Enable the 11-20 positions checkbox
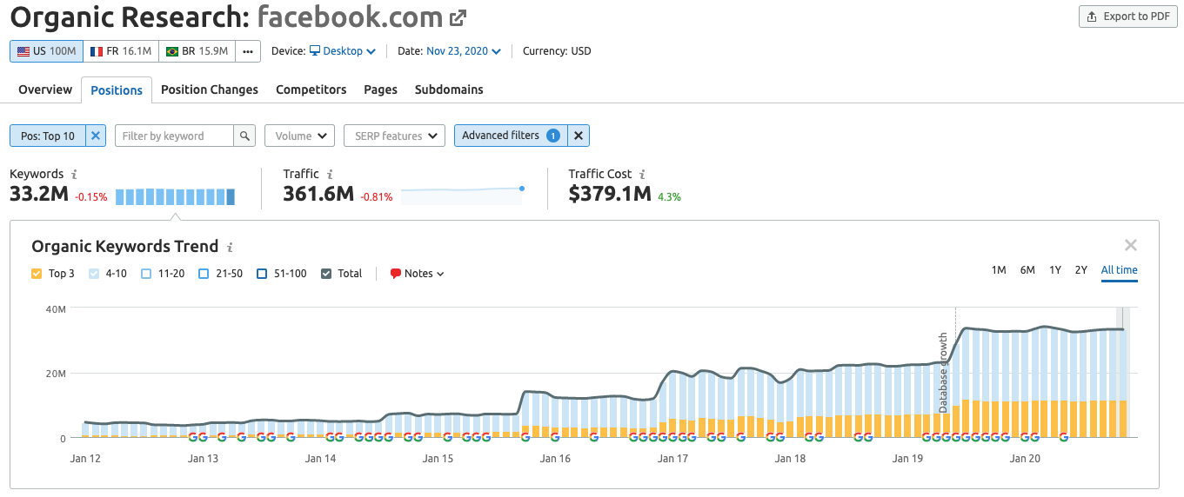Image resolution: width=1184 pixels, height=497 pixels. [x=146, y=274]
